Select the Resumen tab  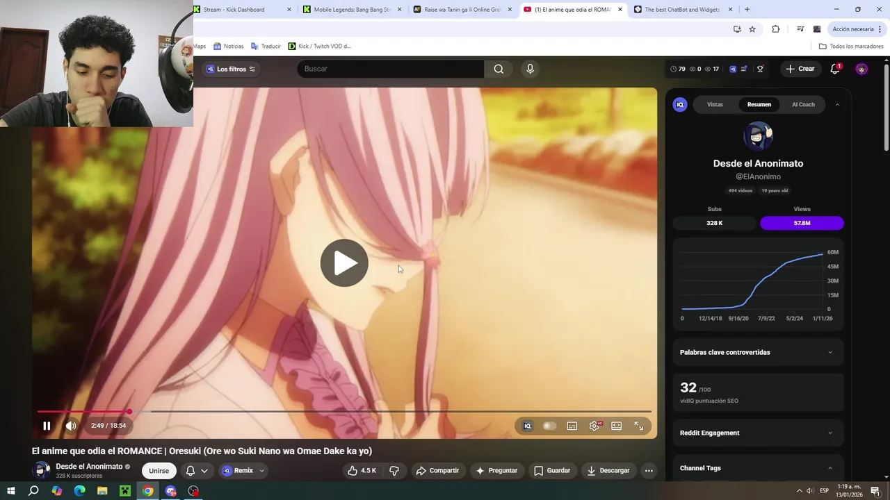click(759, 104)
